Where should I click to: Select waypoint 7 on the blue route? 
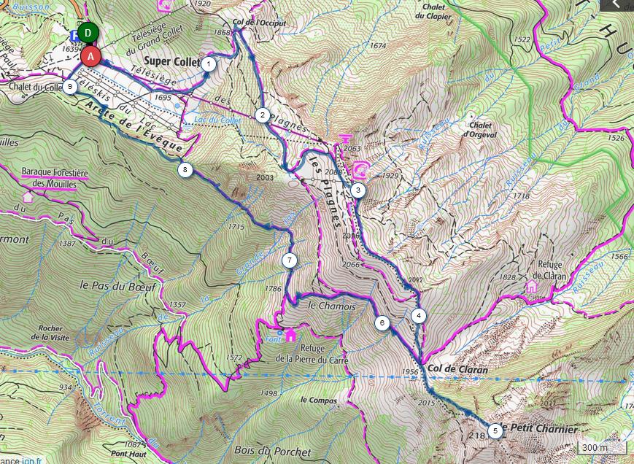290,260
